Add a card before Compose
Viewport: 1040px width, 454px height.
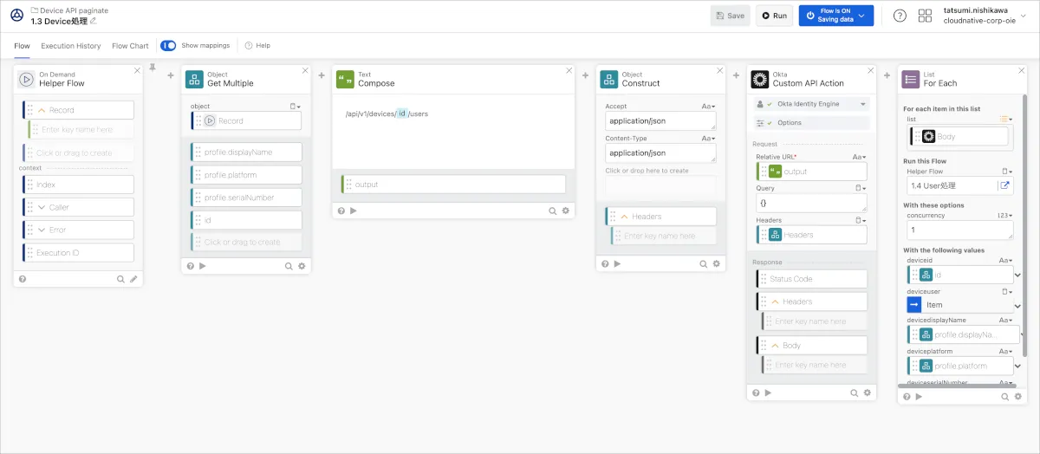tap(322, 76)
